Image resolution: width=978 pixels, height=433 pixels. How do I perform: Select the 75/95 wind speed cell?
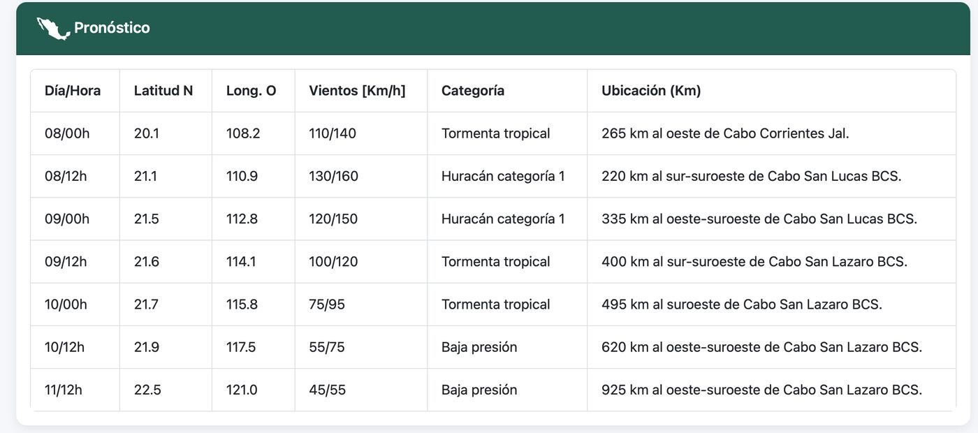tap(327, 304)
